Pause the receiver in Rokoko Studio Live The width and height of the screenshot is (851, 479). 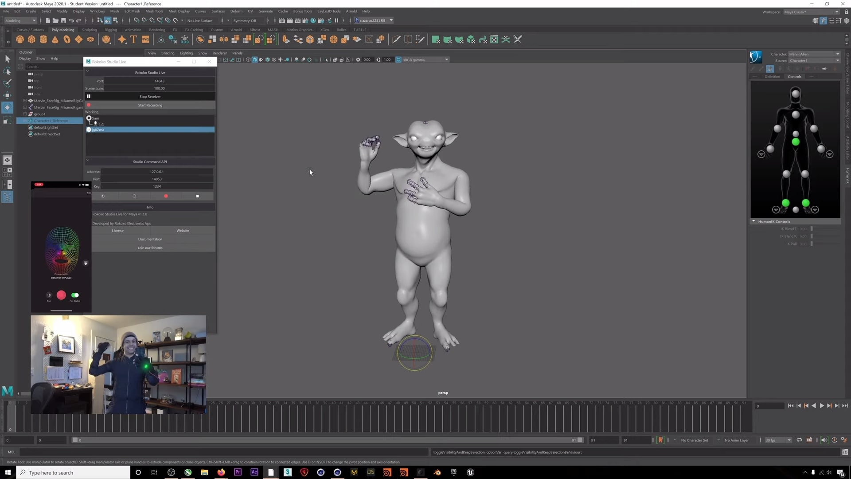[89, 96]
